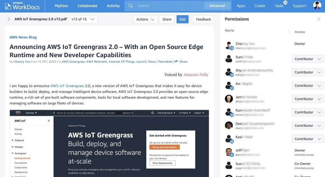The image size is (325, 177).
Task: Change Dee's Contributor access dropdown
Action: (308, 126)
